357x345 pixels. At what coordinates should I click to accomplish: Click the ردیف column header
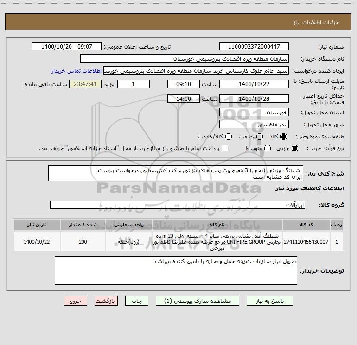point(337,225)
